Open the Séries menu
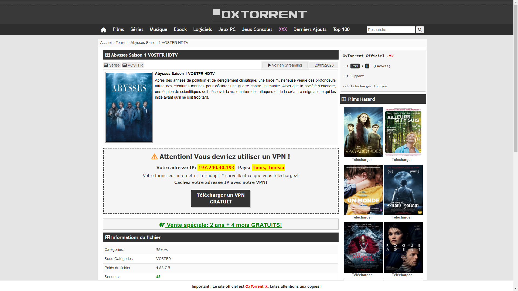This screenshot has height=291, width=518. click(137, 29)
